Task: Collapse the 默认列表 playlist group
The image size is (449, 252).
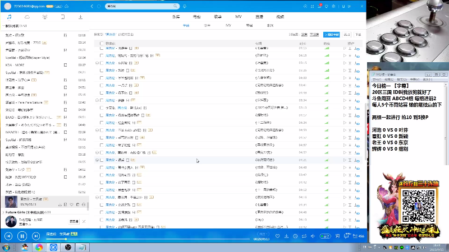Action: click(x=3, y=26)
